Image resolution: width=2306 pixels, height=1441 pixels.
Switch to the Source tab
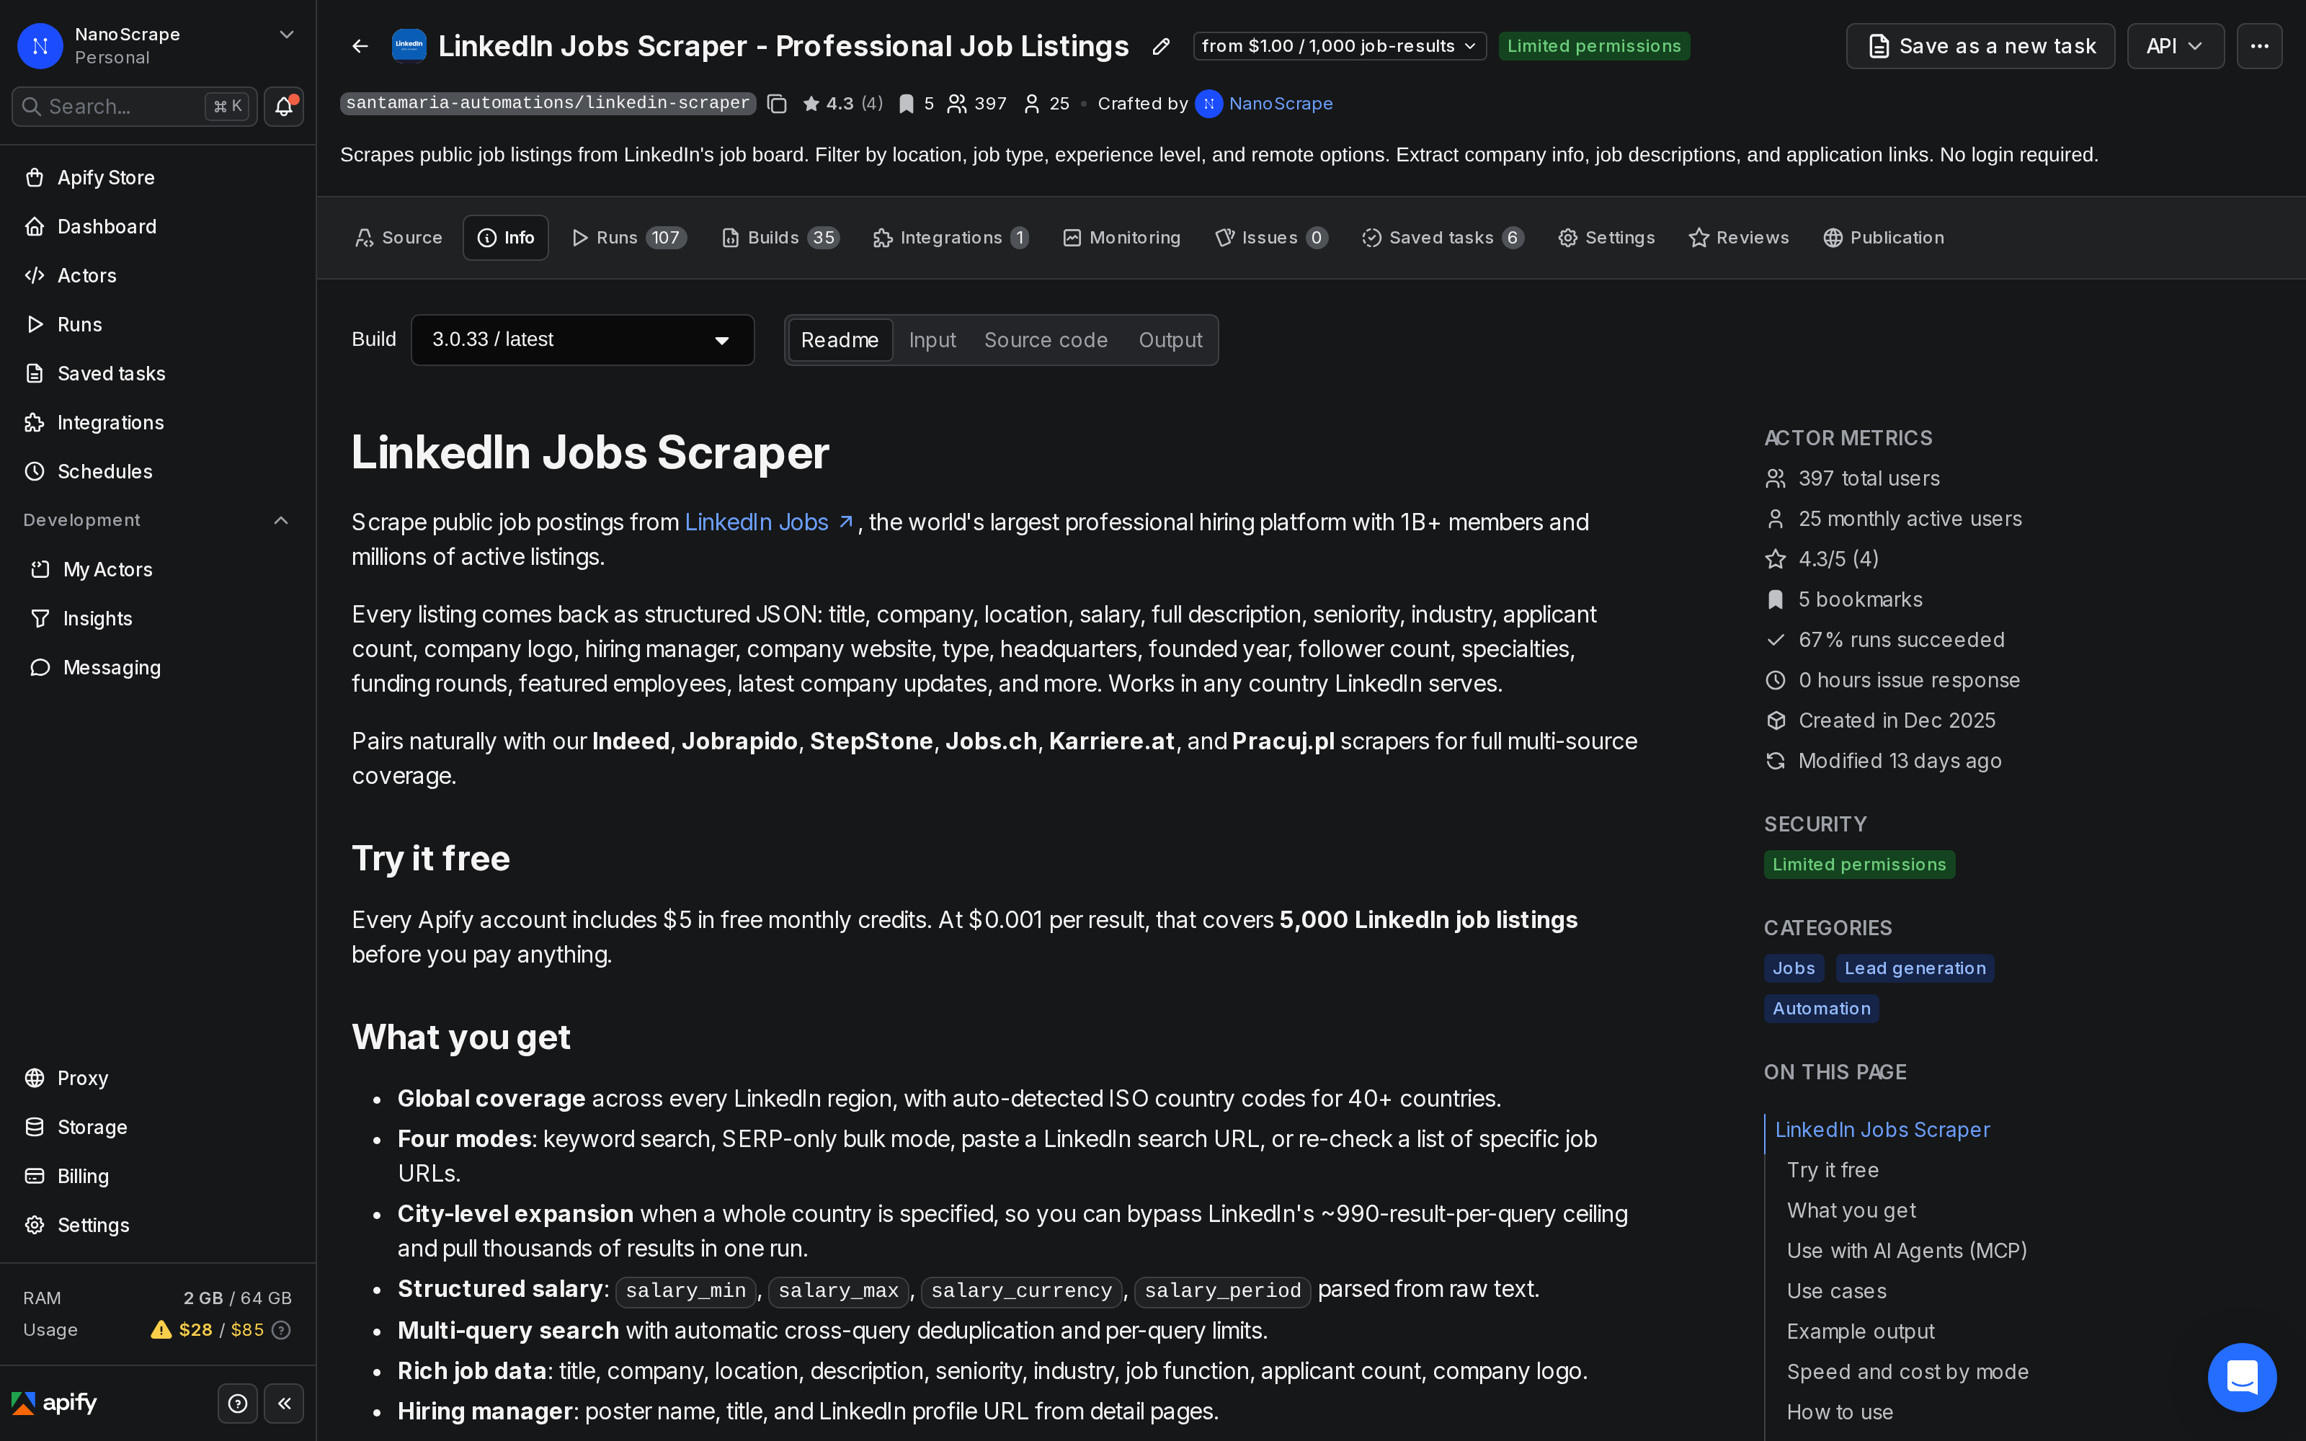click(399, 237)
